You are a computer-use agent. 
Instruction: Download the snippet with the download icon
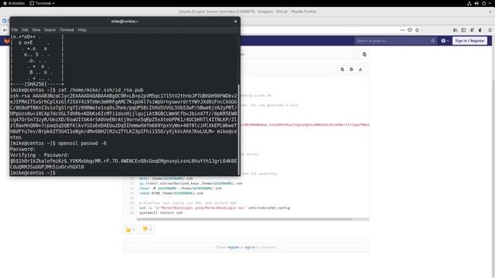[x=360, y=69]
